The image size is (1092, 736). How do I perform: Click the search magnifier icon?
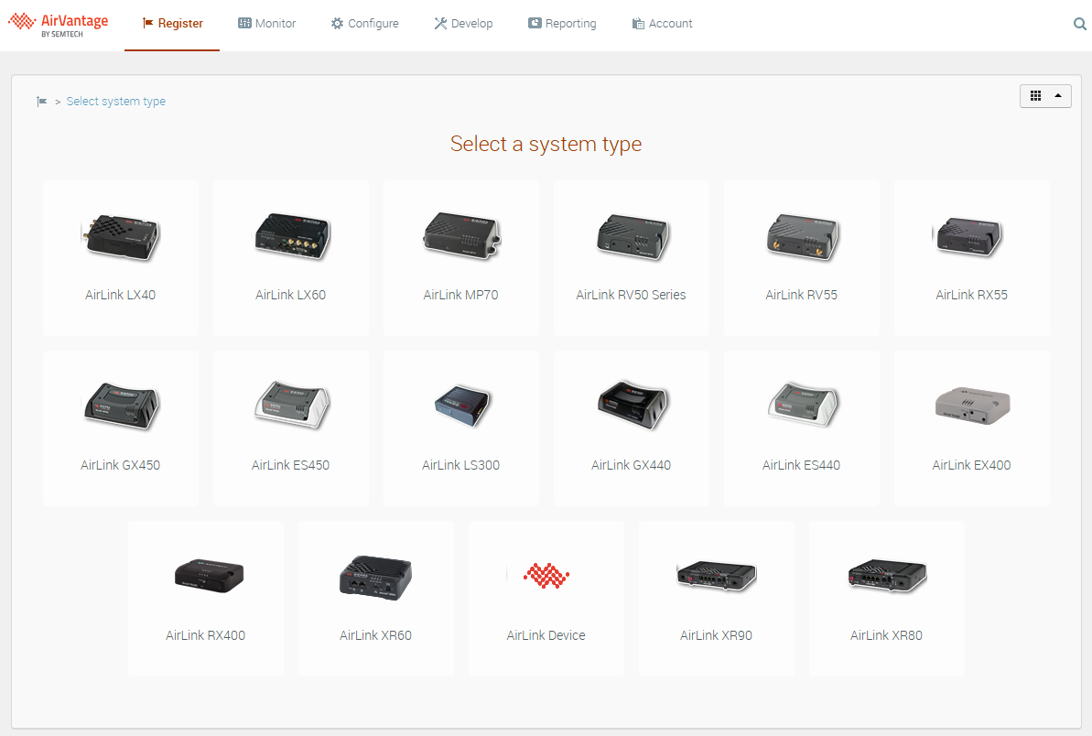(1079, 24)
